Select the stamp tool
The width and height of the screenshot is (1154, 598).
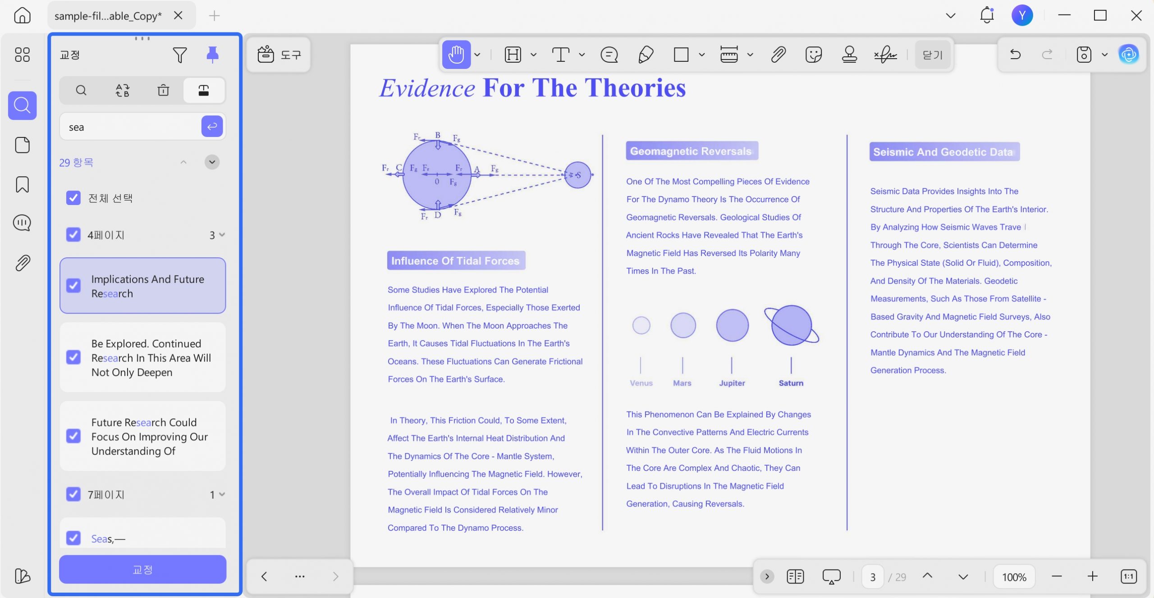(849, 55)
